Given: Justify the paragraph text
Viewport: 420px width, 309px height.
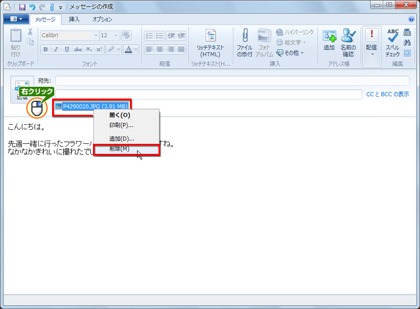Looking at the screenshot, I should [181, 49].
